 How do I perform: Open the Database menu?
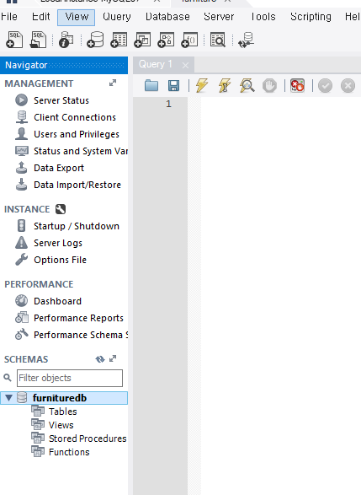(167, 17)
